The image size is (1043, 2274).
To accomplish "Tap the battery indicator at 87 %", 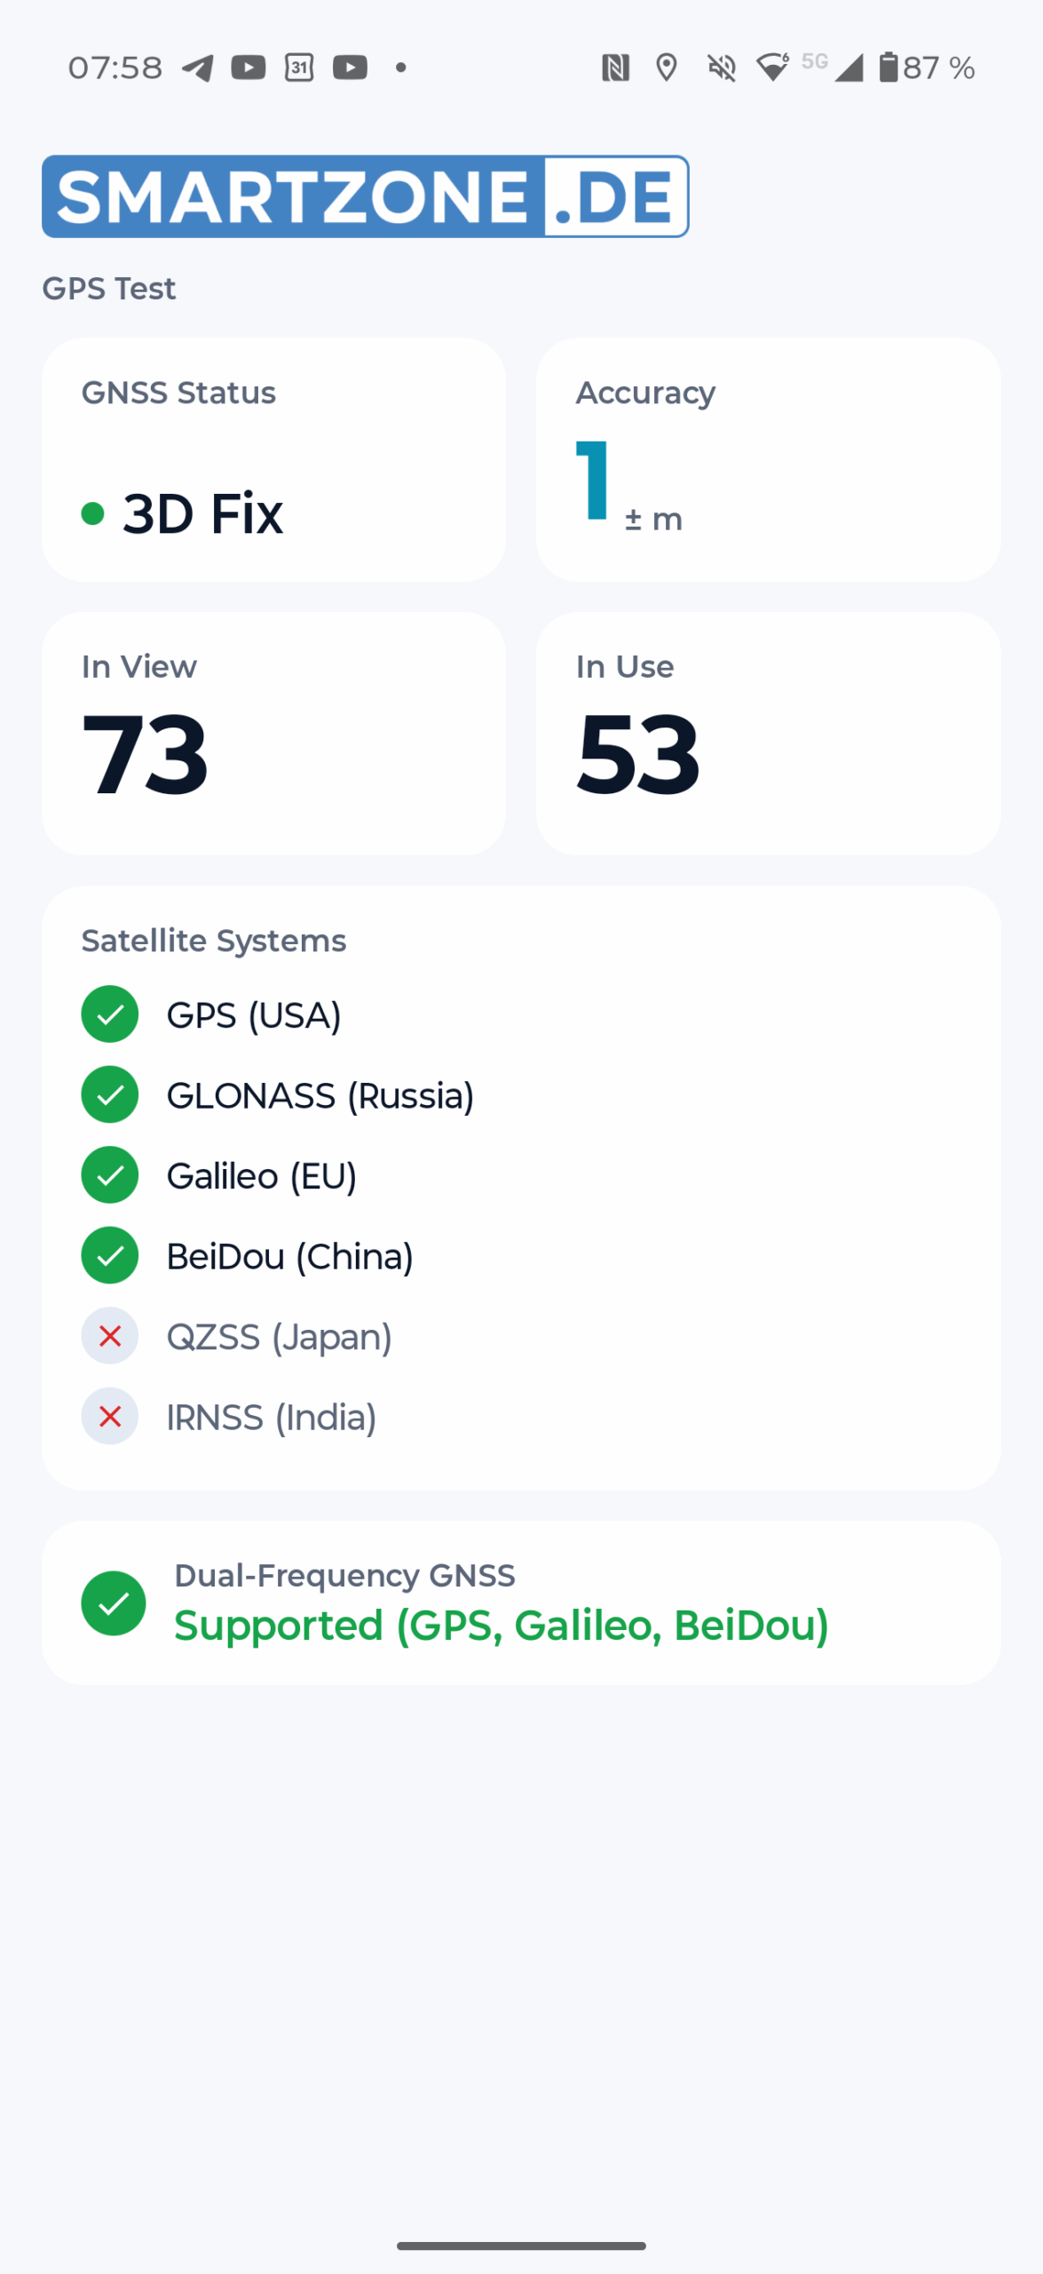I will click(927, 68).
